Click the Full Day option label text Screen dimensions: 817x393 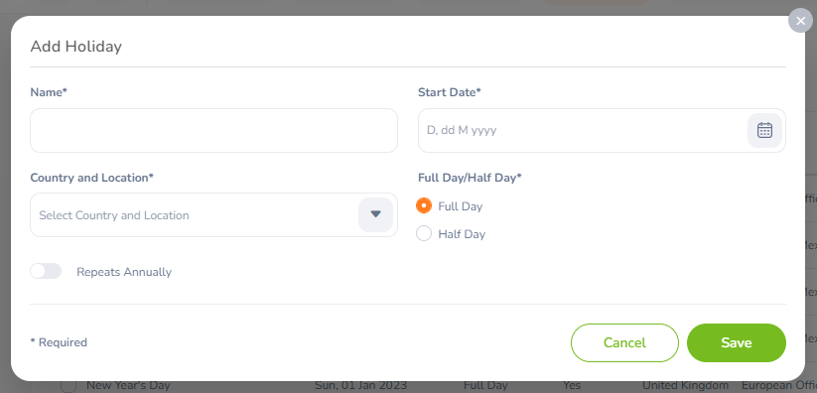pos(460,206)
